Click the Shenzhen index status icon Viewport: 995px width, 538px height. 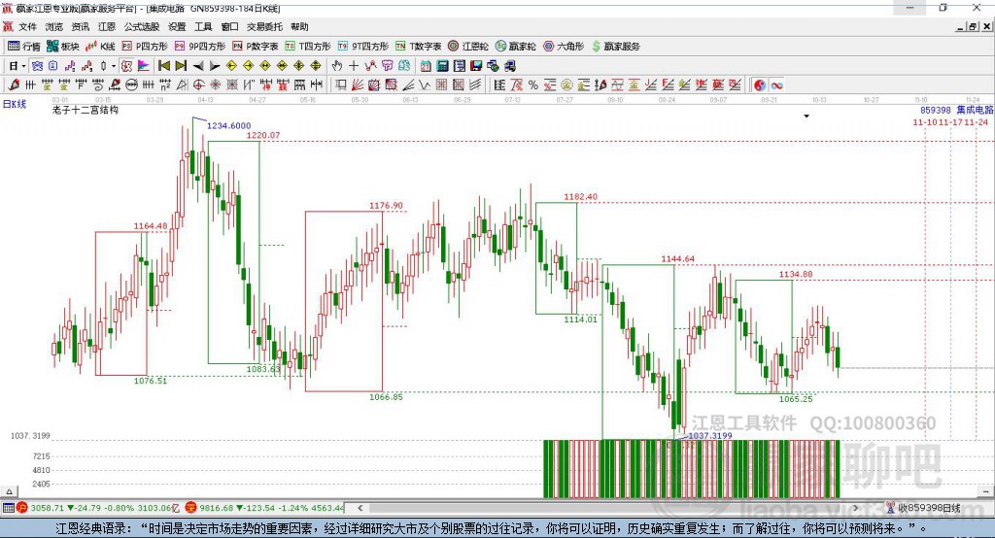point(191,508)
